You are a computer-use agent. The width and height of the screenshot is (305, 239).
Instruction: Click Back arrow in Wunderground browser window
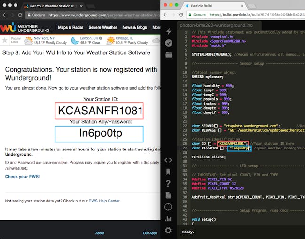(x=5, y=15)
